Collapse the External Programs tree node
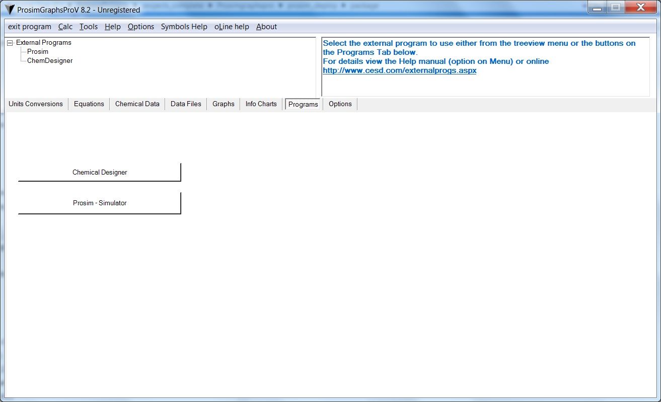 click(x=10, y=43)
